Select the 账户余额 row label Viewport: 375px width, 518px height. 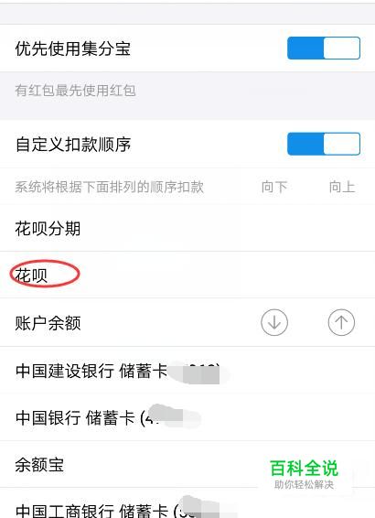click(x=48, y=323)
